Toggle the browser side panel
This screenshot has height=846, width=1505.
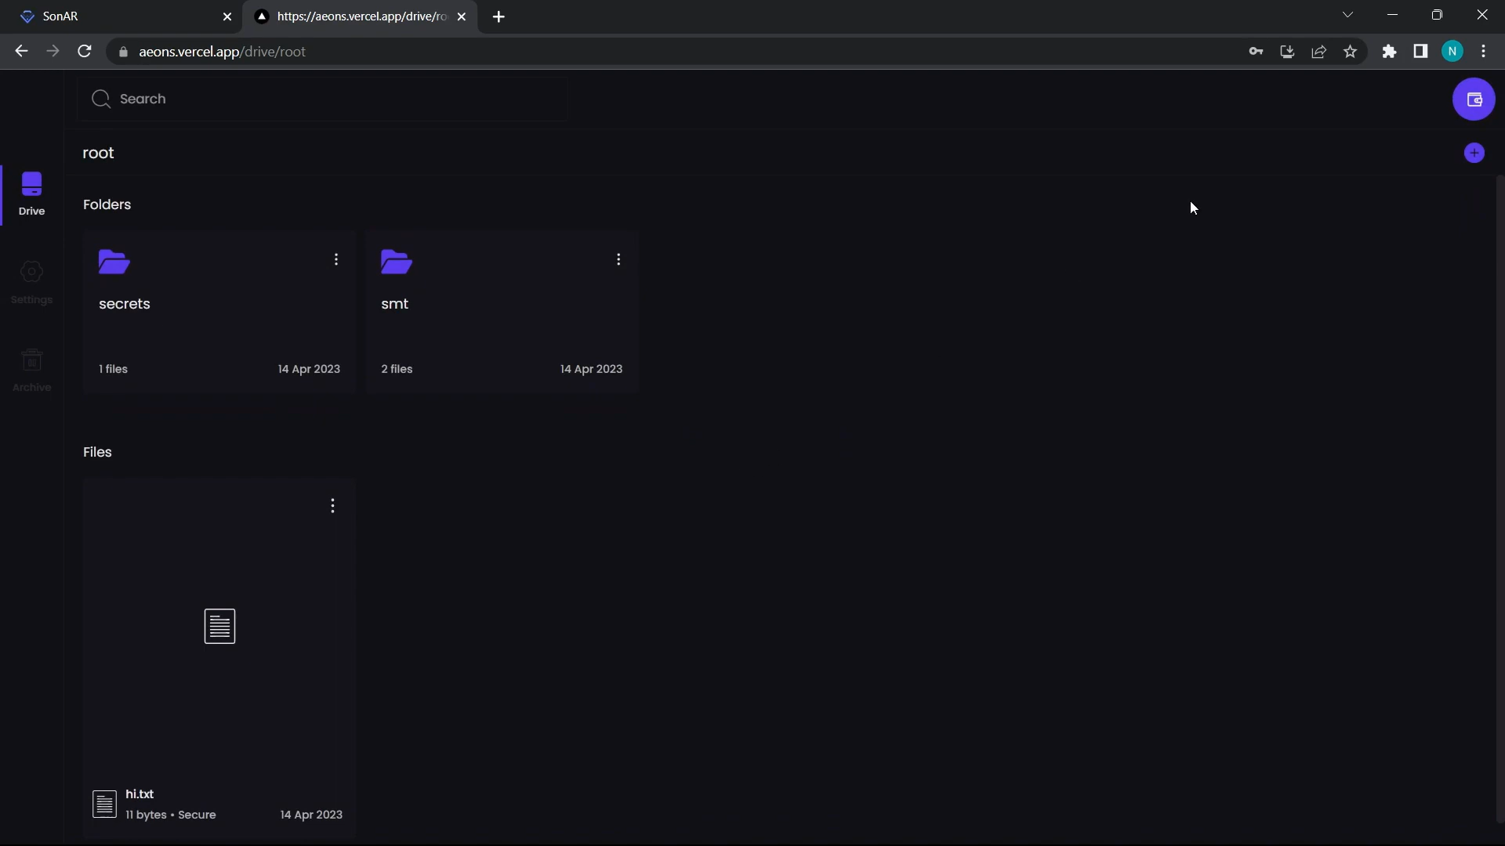click(x=1421, y=51)
